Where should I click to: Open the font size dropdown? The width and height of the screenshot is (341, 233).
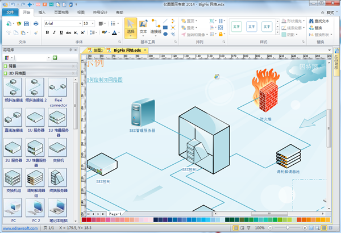tap(93, 23)
